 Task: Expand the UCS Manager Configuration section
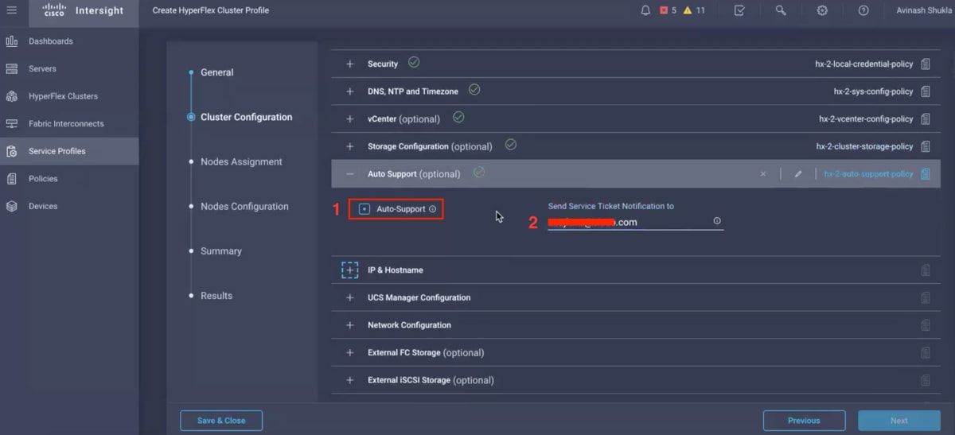click(x=350, y=297)
